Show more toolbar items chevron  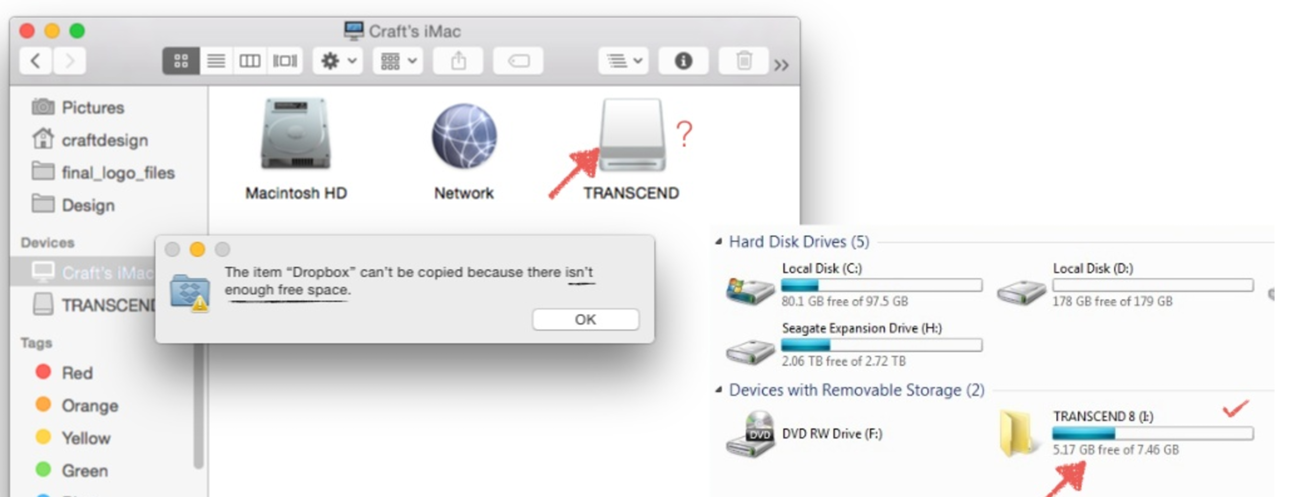(x=782, y=65)
